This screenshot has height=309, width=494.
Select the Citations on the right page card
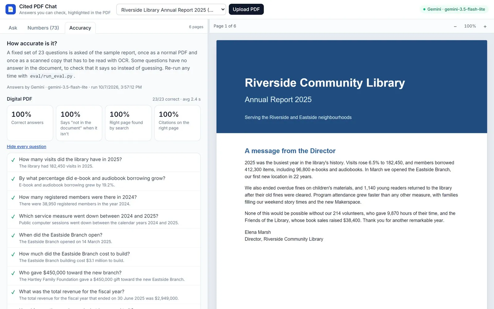click(177, 123)
